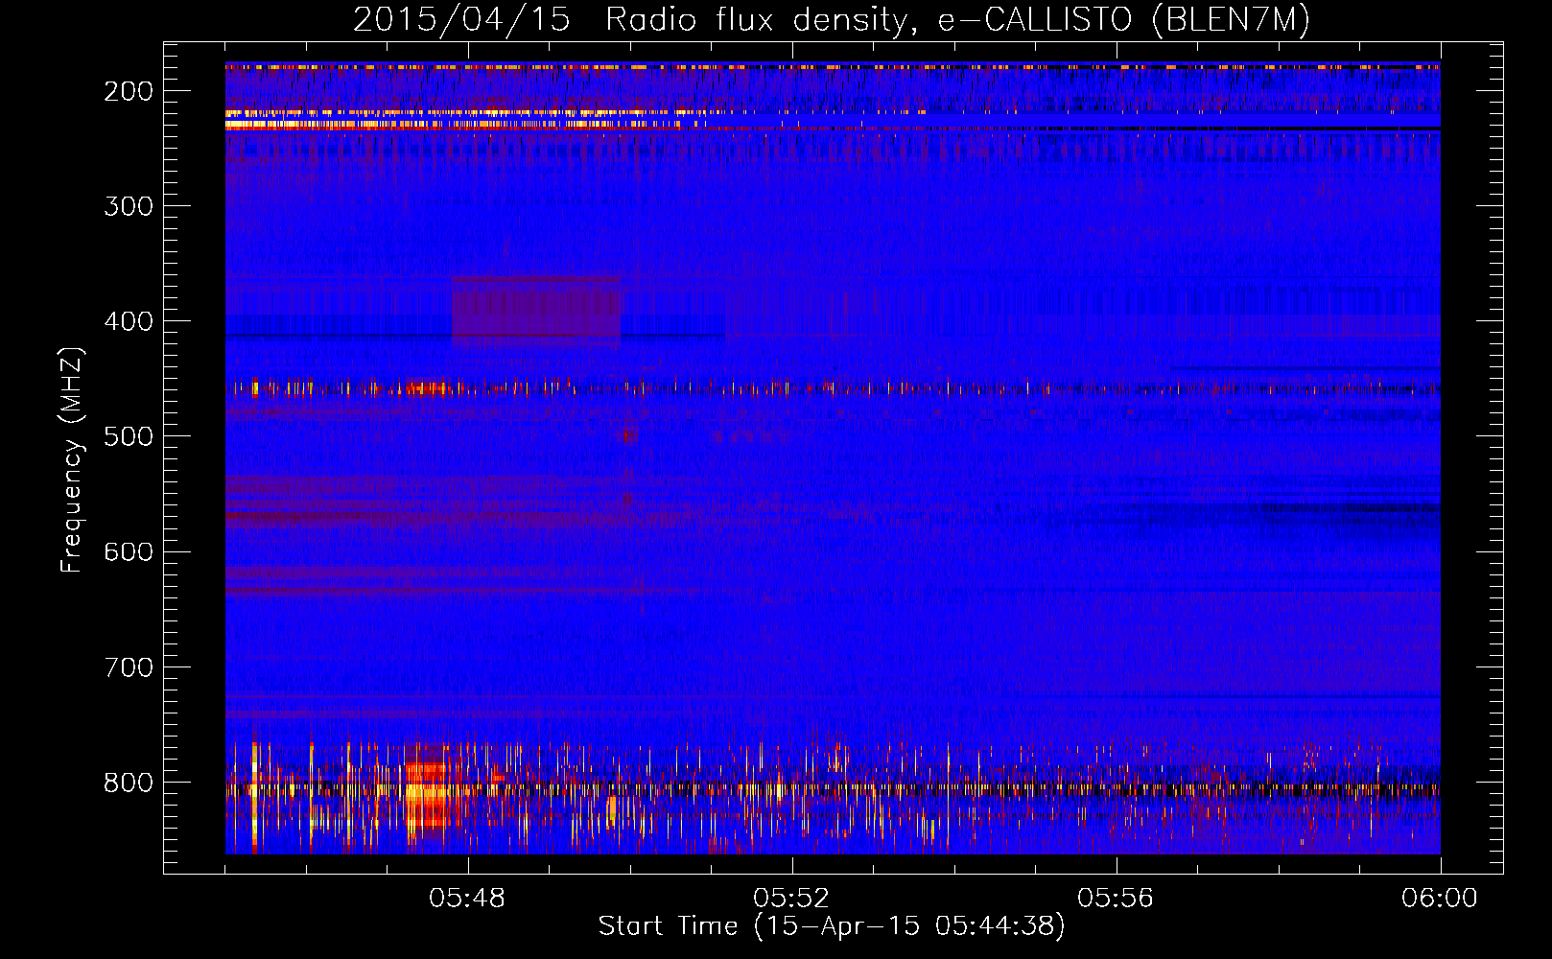Select the 600 frequency tick label
Image resolution: width=1552 pixels, height=959 pixels.
[x=129, y=551]
